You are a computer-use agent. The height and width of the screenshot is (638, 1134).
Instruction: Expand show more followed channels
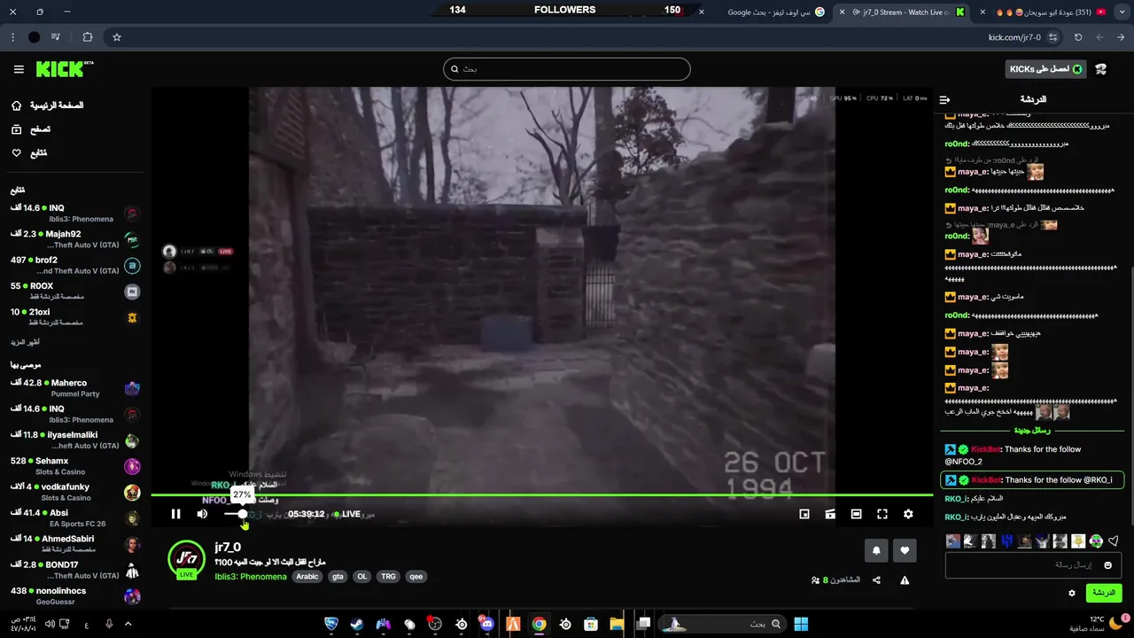(x=26, y=342)
